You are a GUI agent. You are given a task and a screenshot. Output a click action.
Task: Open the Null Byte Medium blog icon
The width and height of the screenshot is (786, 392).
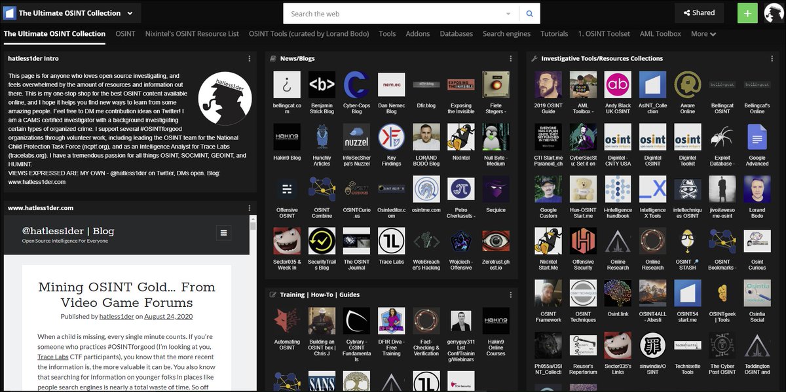(495, 137)
